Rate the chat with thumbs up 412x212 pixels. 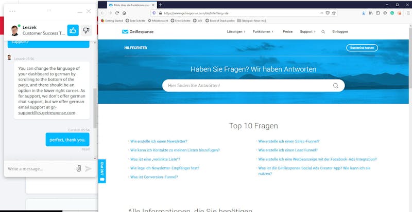pos(73,30)
